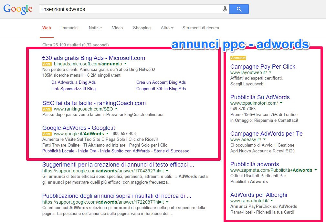Click phone number 049 870 7363
The width and height of the screenshot is (326, 222).
tap(243, 109)
